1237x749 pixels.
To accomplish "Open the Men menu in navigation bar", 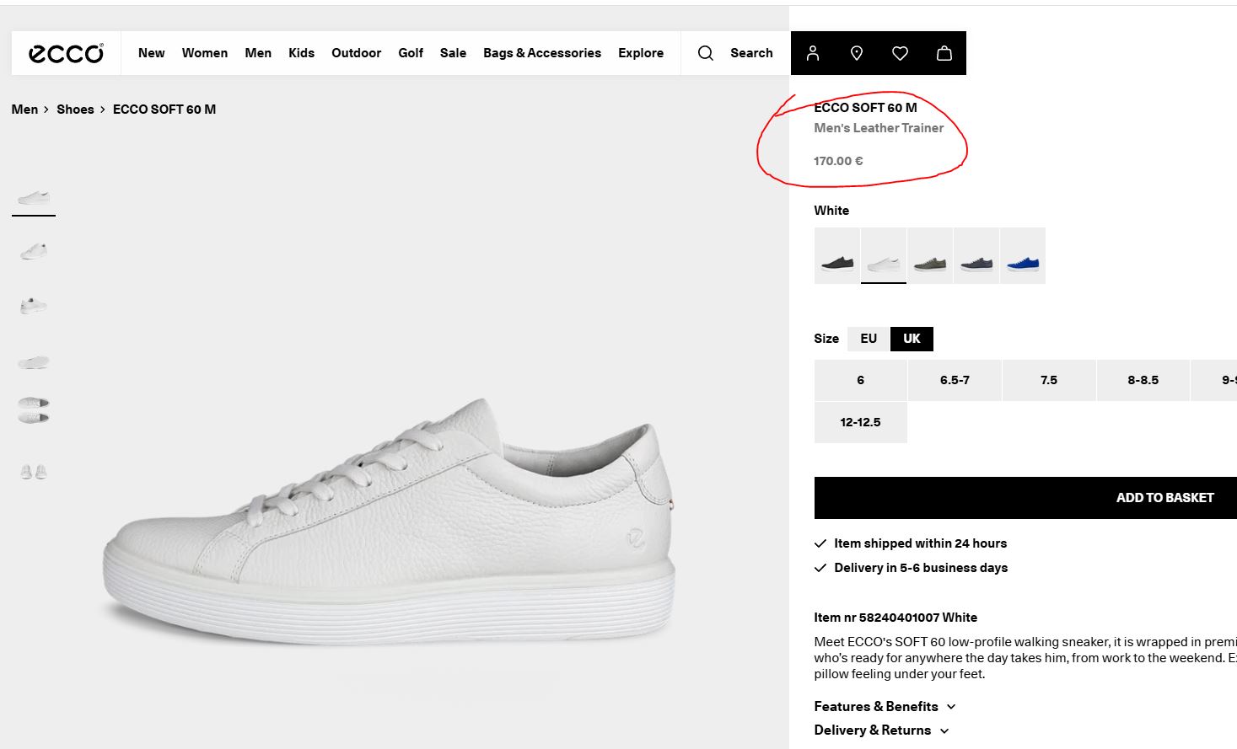I will (x=258, y=53).
